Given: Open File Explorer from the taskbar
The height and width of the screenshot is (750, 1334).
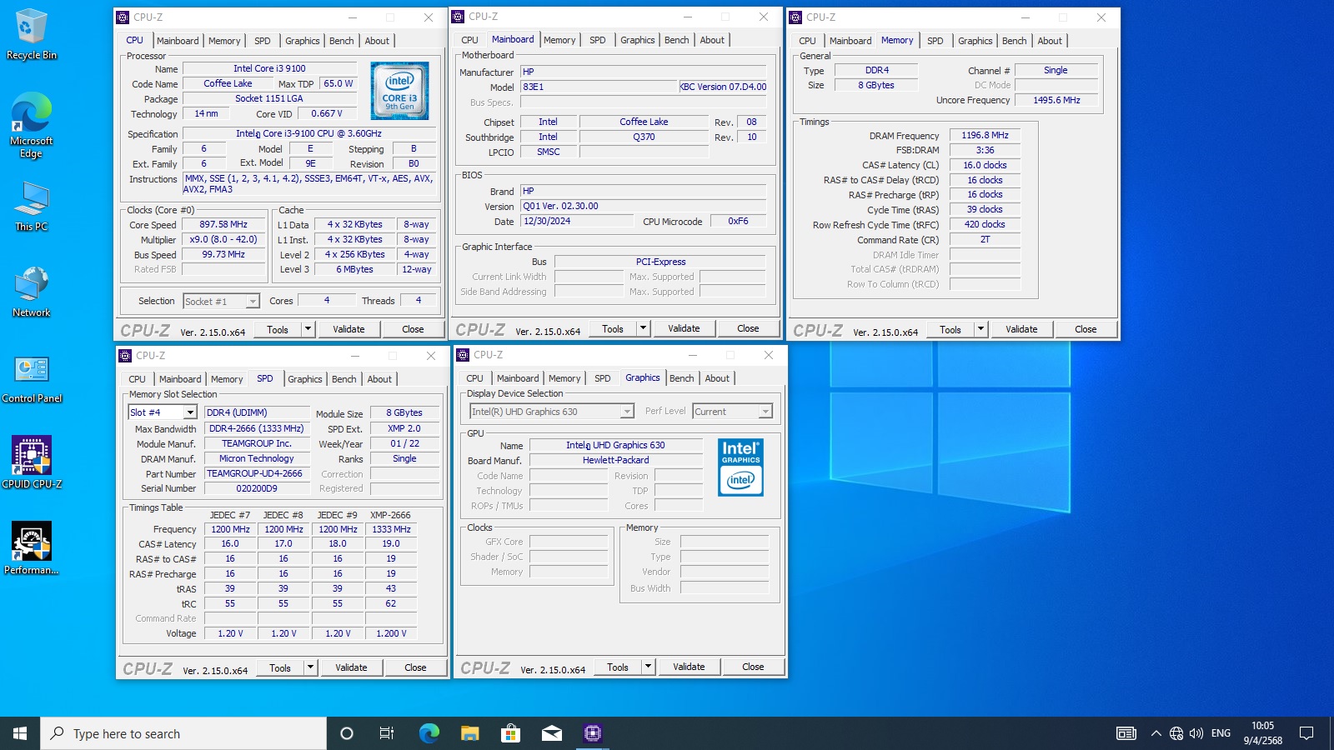Looking at the screenshot, I should 469,733.
